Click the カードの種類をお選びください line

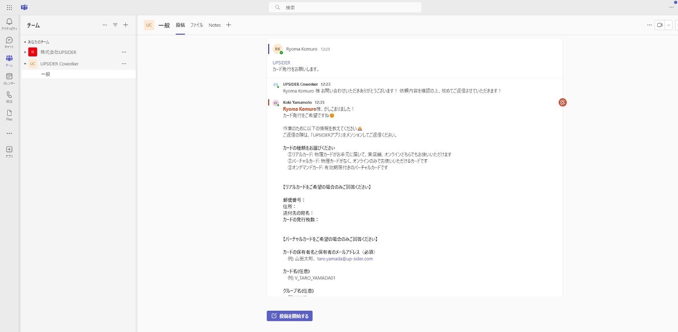pyautogui.click(x=309, y=148)
